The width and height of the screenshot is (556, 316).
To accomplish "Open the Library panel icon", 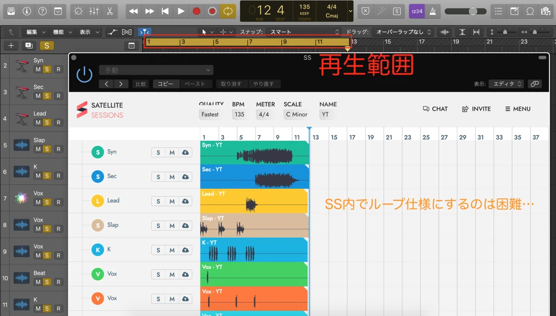I will [x=11, y=11].
